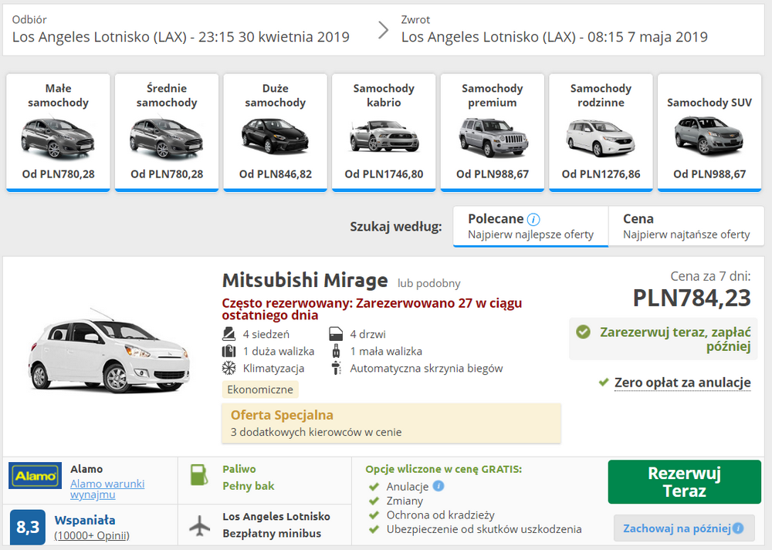Click the Pełny bak fuel policy text
Viewport: 772px width, 550px height.
click(x=248, y=486)
